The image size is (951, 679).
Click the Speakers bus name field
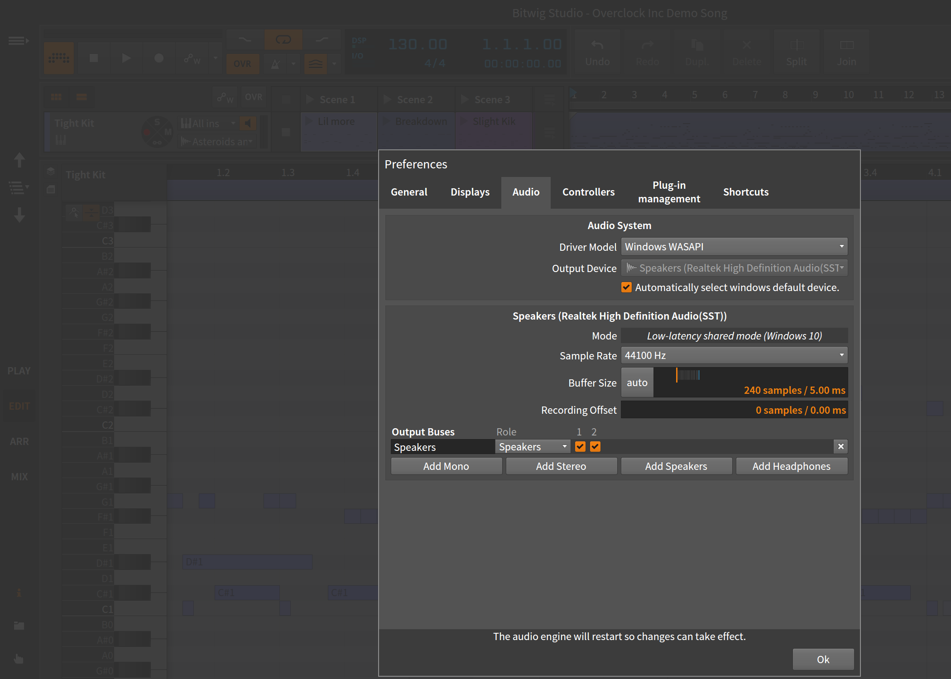click(442, 447)
